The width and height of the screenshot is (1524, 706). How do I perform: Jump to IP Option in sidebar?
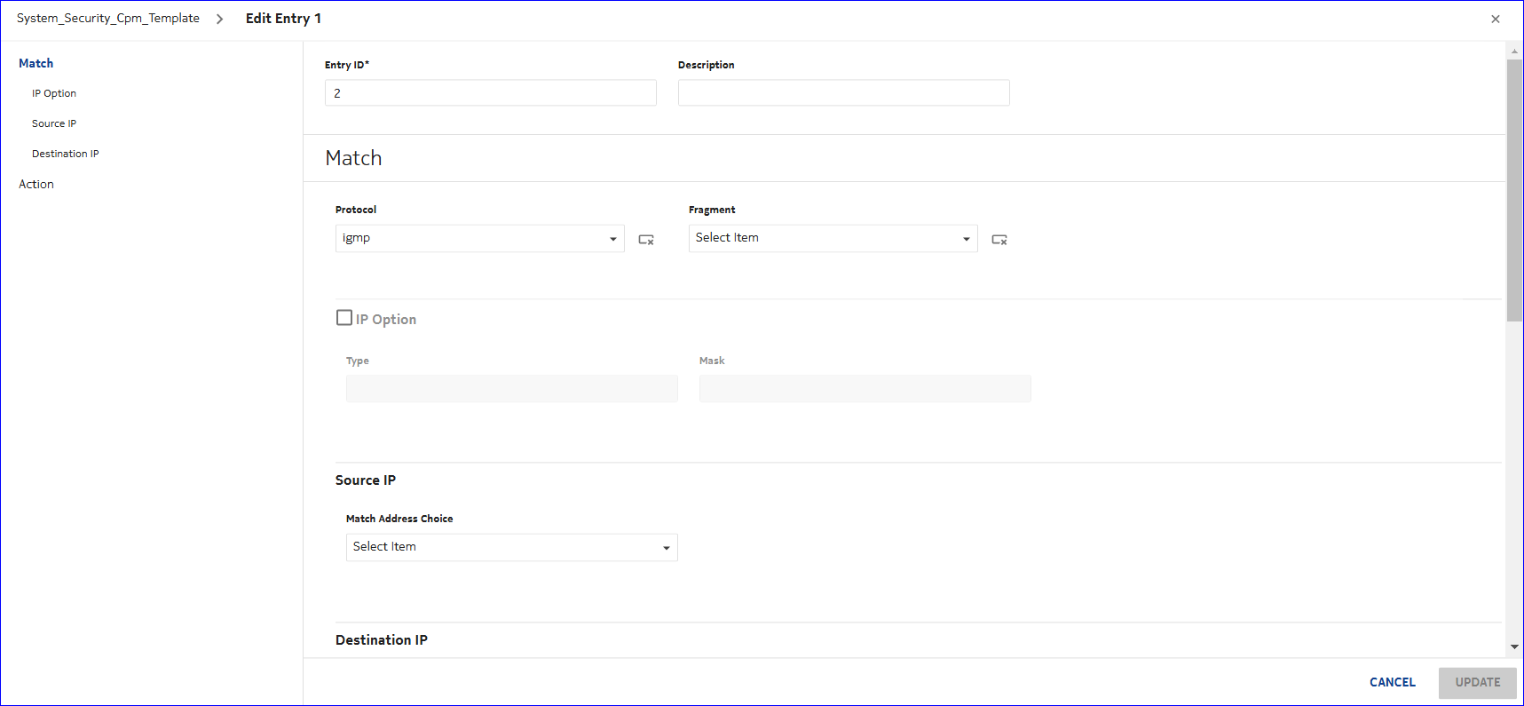[54, 93]
